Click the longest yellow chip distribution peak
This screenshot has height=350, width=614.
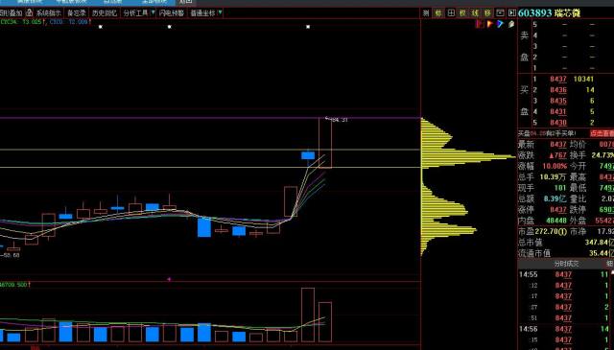click(468, 157)
